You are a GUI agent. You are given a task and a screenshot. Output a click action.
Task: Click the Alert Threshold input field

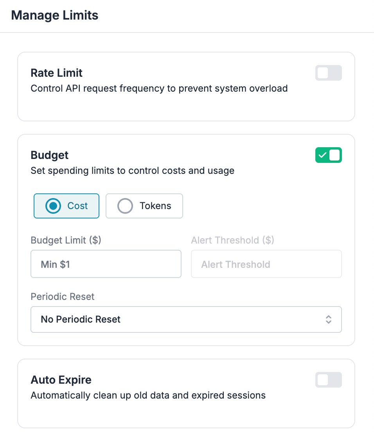click(266, 264)
